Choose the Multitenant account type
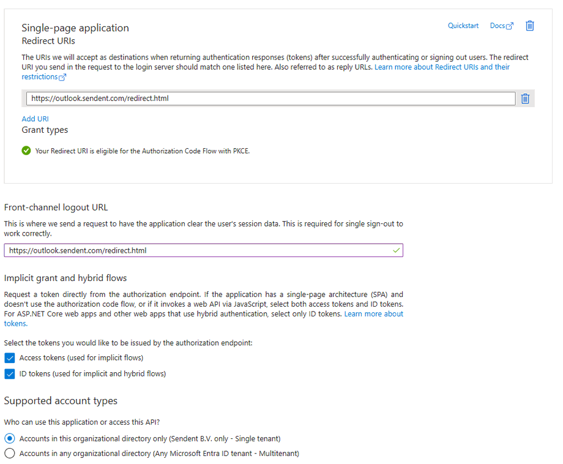The width and height of the screenshot is (563, 464). coord(10,454)
